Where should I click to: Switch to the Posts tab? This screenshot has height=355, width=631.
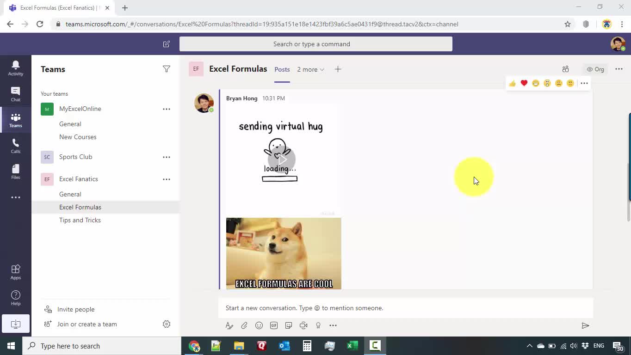[282, 69]
